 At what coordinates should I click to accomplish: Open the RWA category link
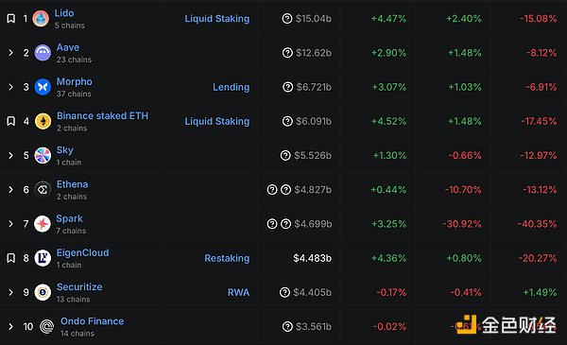click(x=238, y=292)
